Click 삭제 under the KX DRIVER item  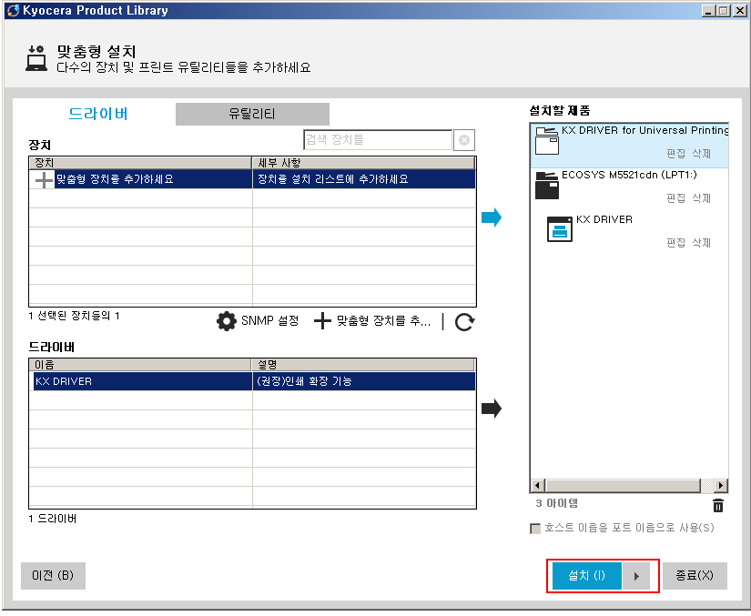(x=702, y=243)
